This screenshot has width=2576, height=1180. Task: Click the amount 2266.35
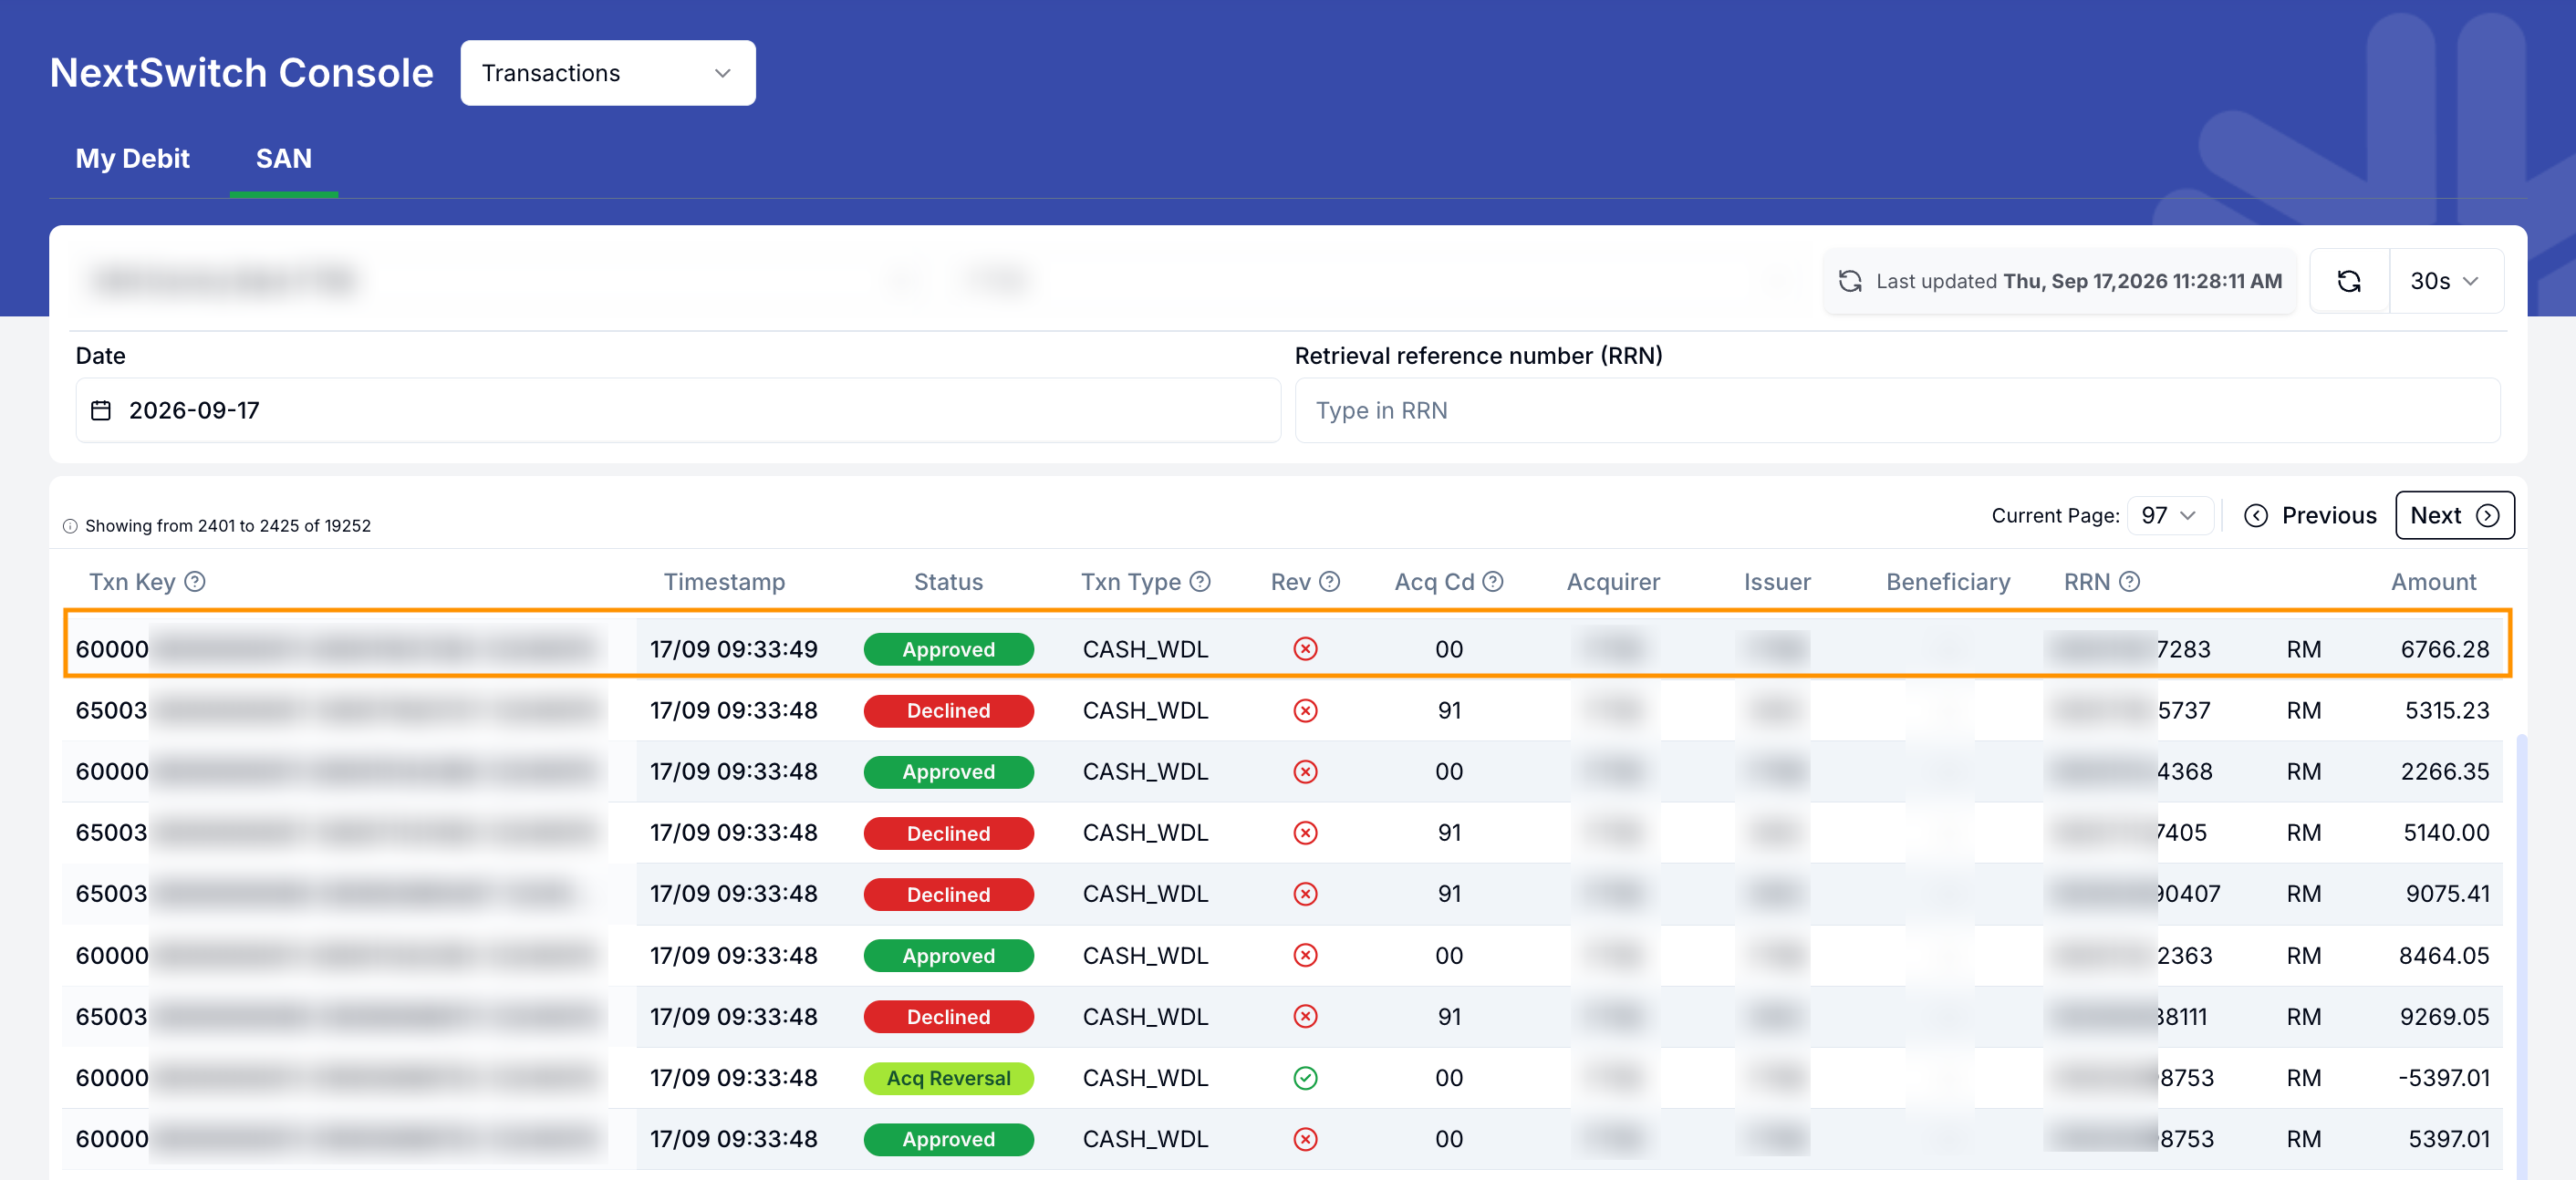point(2444,771)
